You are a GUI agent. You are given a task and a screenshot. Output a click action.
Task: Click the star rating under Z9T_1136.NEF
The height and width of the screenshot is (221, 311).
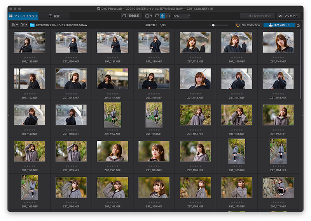(x=71, y=57)
